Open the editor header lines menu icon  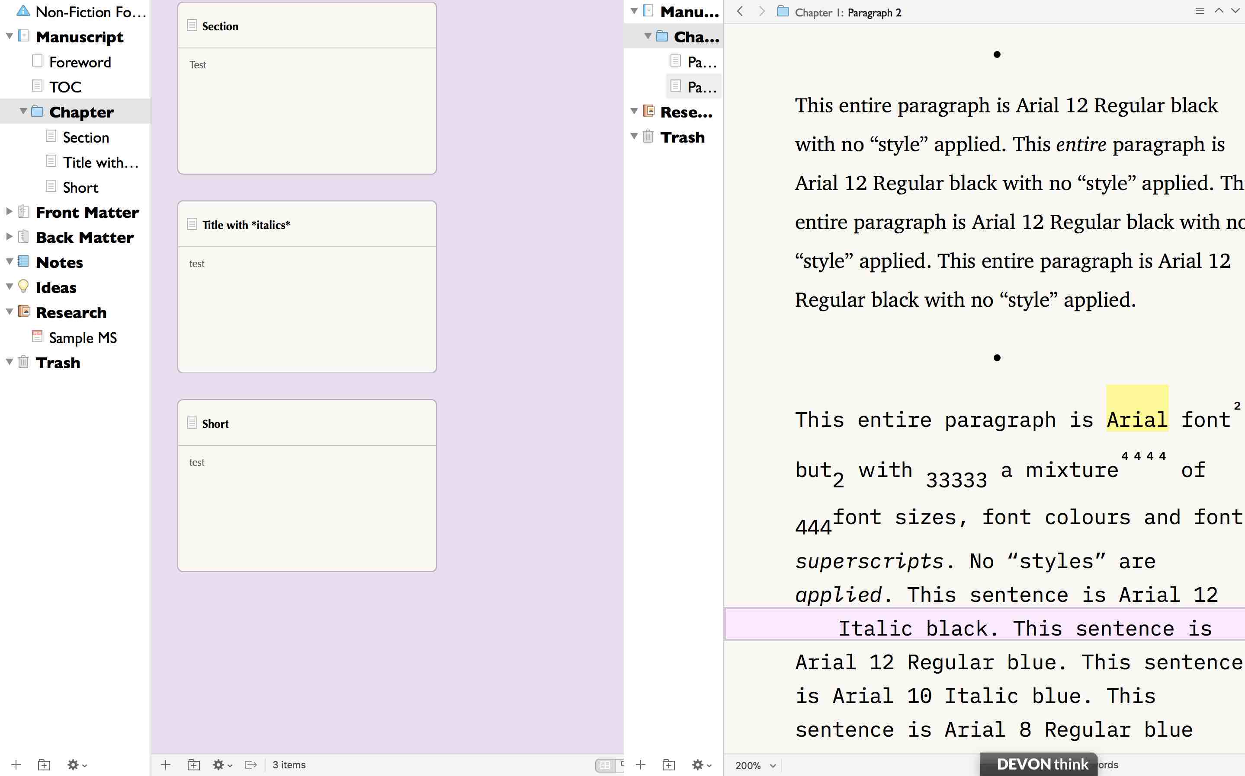(x=1200, y=11)
